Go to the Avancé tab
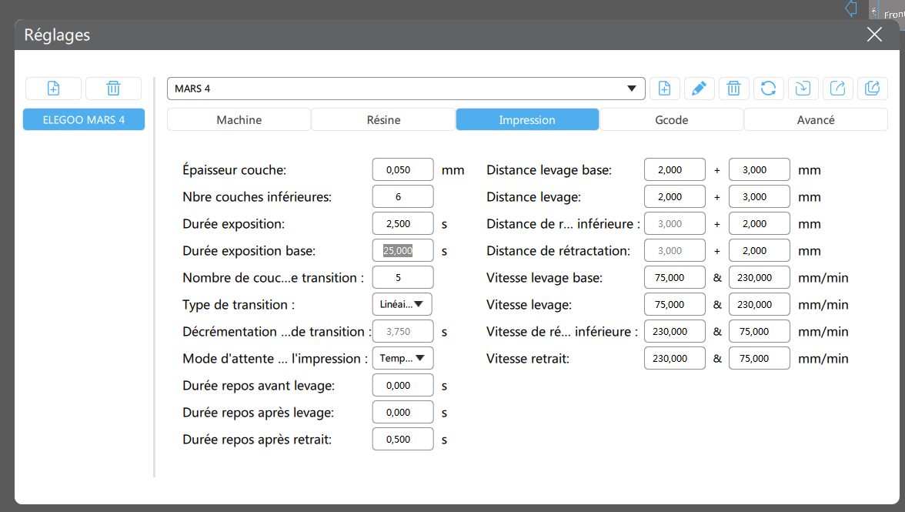The height and width of the screenshot is (512, 905). 816,119
